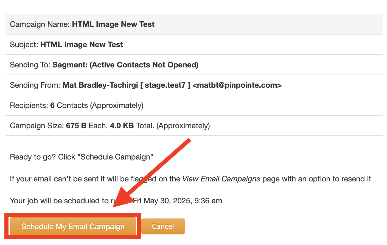Click the Schedule My Email Campaign button
This screenshot has width=387, height=245.
tap(73, 226)
